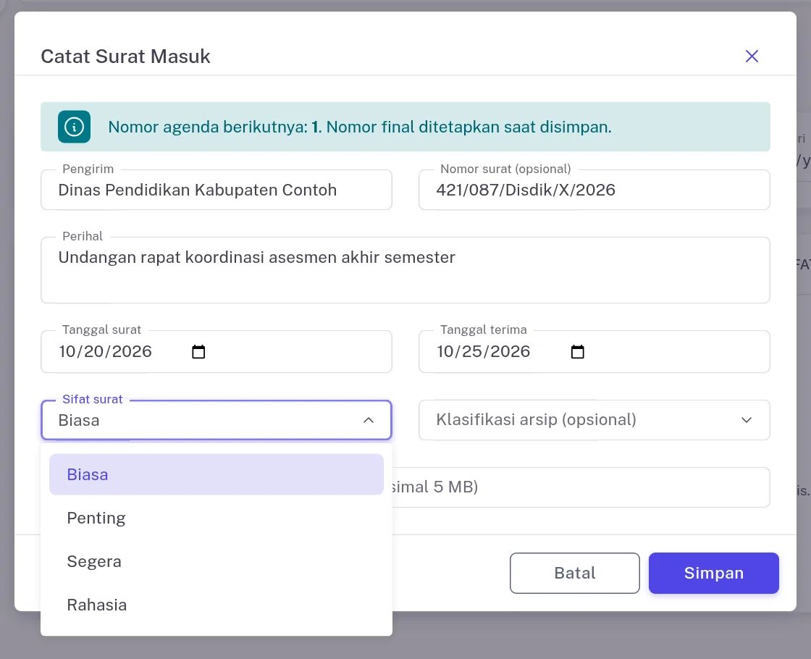Collapse the Sifat surat dropdown chevron
The image size is (811, 659).
[x=369, y=420]
